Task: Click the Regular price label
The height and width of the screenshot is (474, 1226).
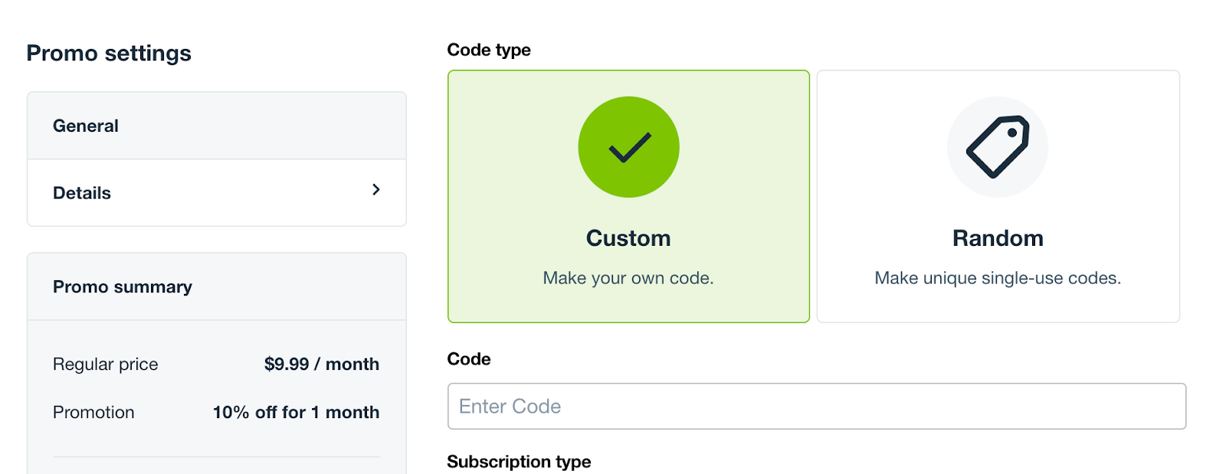Action: coord(105,364)
